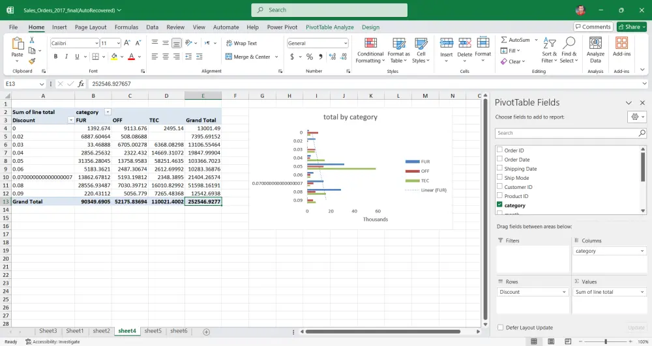Check the Customer ID field
The image size is (652, 346).
point(499,186)
